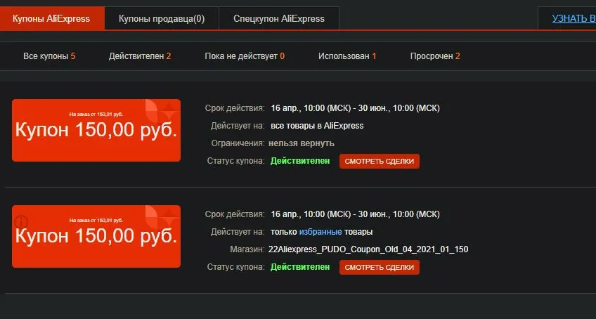Show Пока не действует 0 coupons

tap(245, 56)
